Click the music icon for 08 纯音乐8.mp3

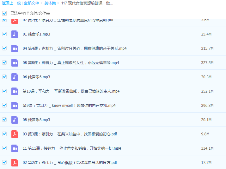[x=15, y=120]
